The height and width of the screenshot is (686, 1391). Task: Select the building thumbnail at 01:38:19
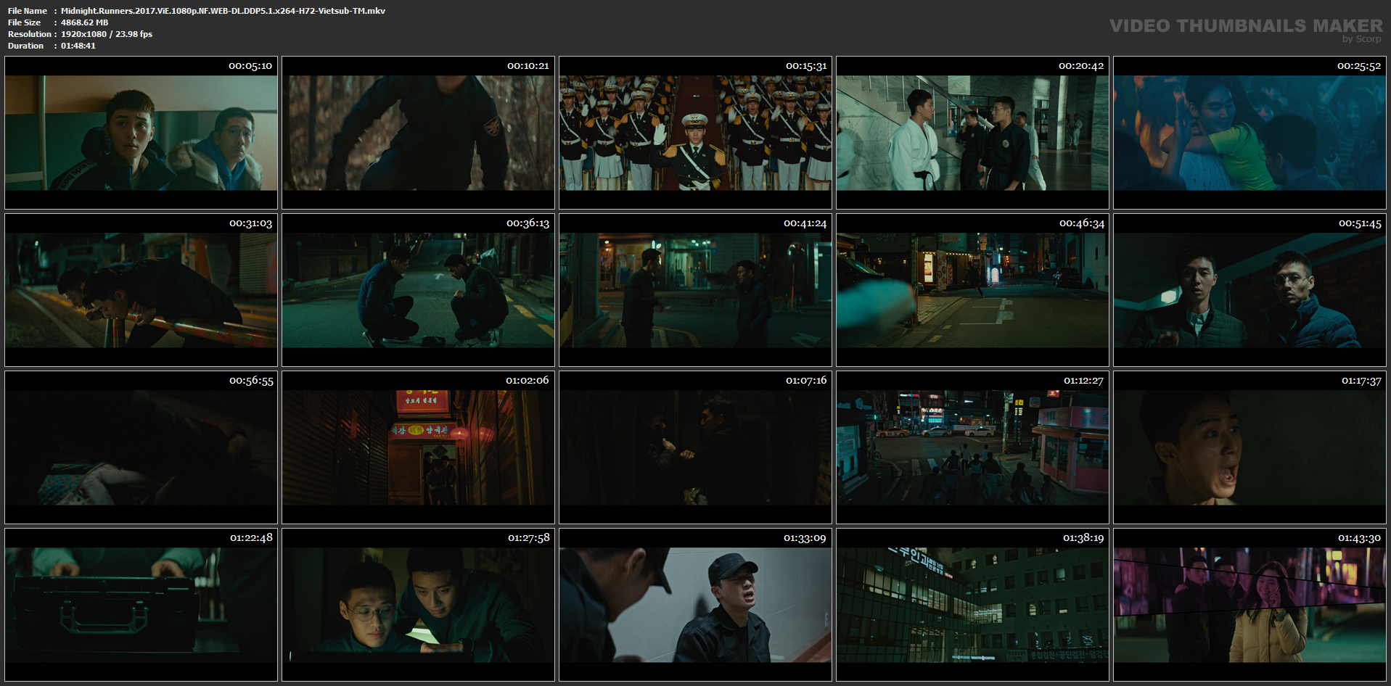972,605
